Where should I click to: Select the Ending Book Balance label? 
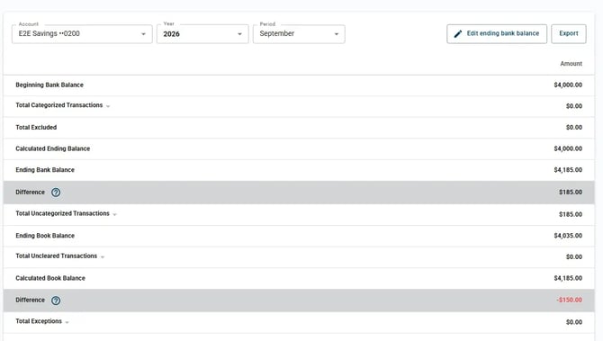(x=45, y=236)
